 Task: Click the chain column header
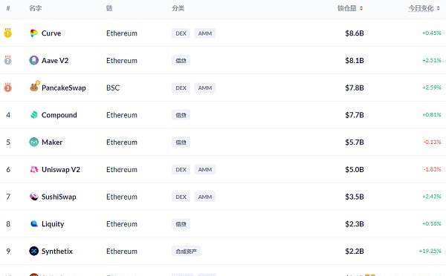[109, 8]
